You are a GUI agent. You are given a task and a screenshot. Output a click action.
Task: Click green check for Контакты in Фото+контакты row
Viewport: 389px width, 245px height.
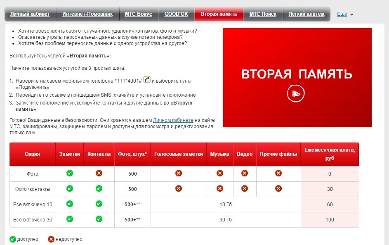(99, 188)
